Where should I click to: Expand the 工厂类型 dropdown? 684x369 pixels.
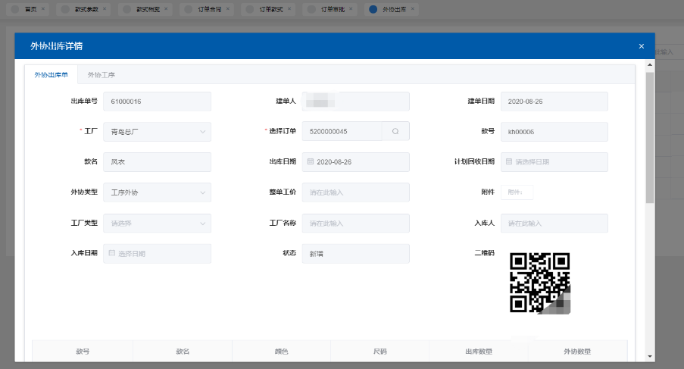click(x=158, y=224)
